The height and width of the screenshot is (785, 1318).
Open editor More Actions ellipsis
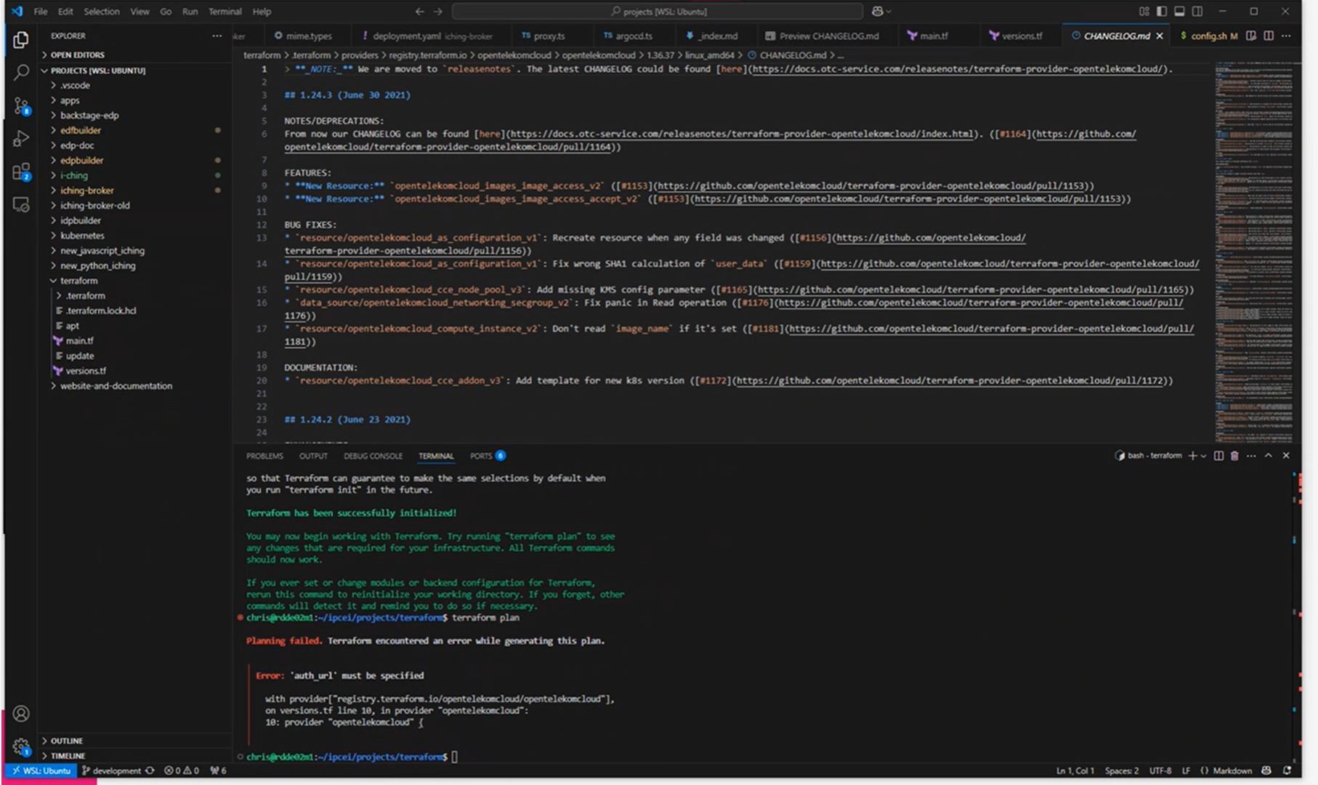point(1286,35)
